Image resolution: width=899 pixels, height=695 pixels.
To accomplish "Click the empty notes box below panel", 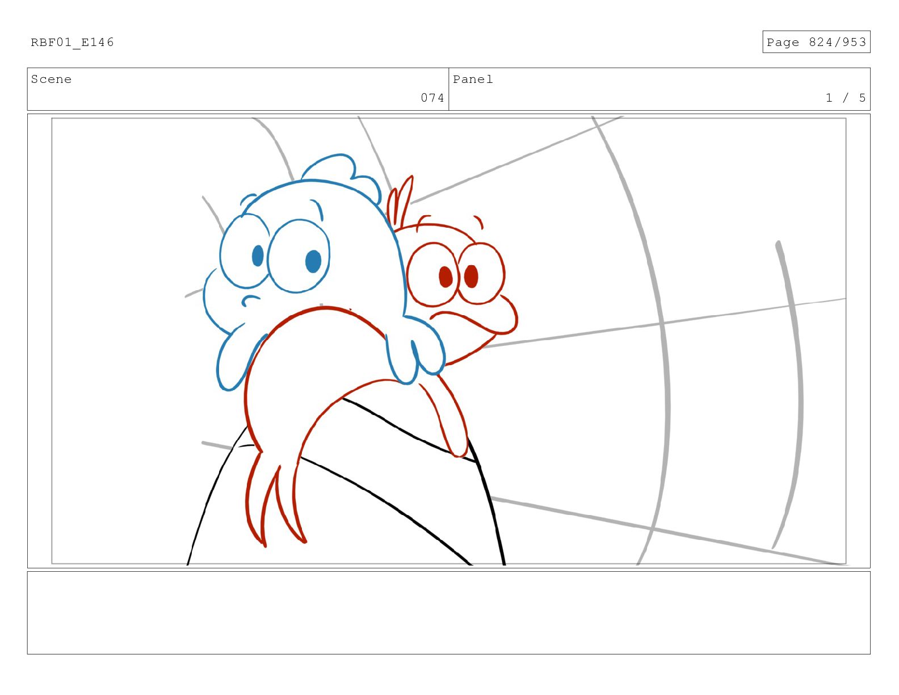I will click(448, 613).
